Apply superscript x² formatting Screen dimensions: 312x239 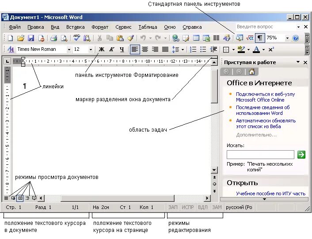point(271,49)
